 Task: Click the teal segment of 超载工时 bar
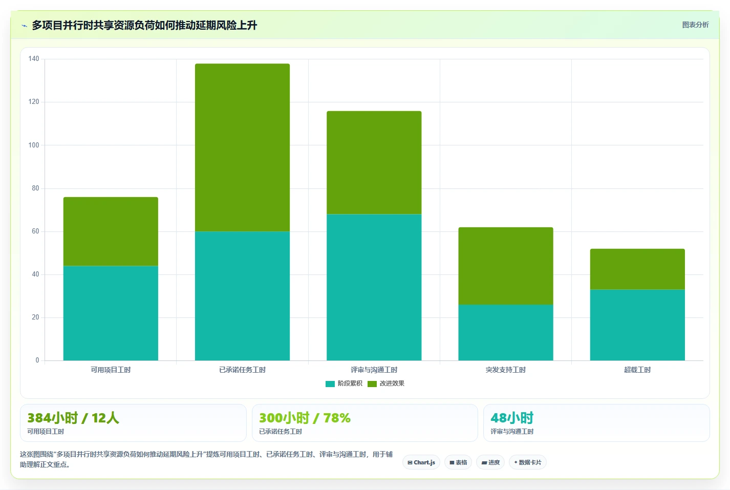pyautogui.click(x=637, y=325)
